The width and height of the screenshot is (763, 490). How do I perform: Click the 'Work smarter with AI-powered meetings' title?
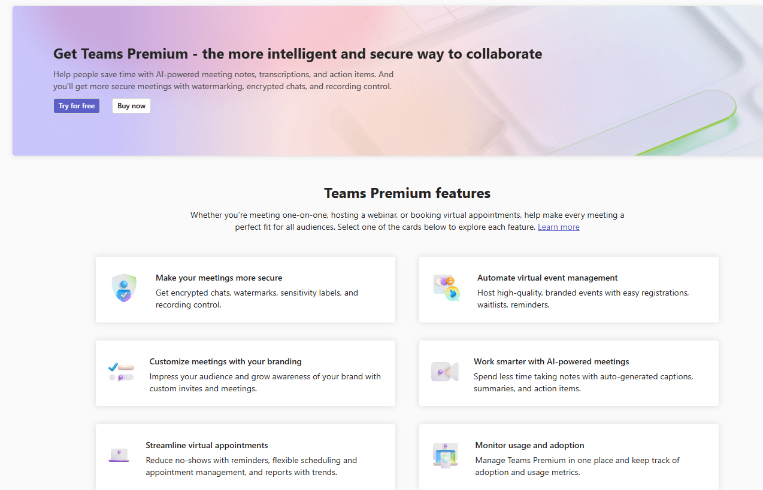tap(552, 361)
